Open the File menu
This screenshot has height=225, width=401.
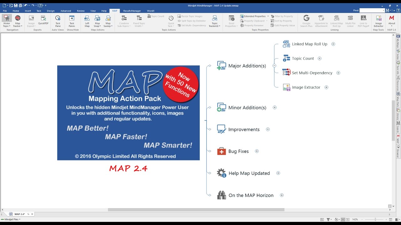(5, 11)
